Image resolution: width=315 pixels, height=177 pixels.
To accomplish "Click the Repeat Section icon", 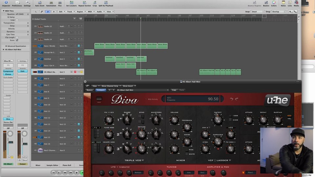I will [x=85, y=2].
